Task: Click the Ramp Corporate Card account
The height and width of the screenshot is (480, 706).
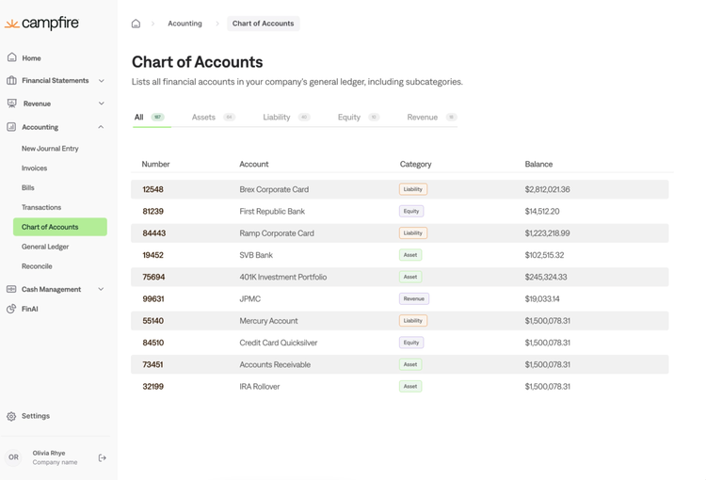Action: click(x=277, y=233)
